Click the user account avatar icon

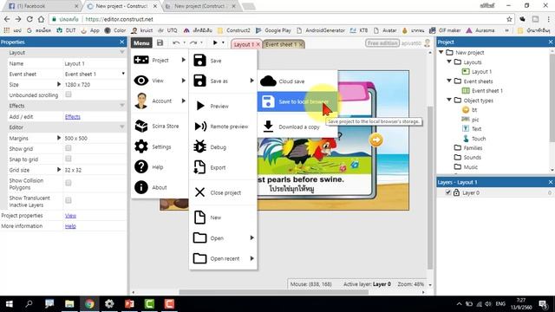pos(428,43)
